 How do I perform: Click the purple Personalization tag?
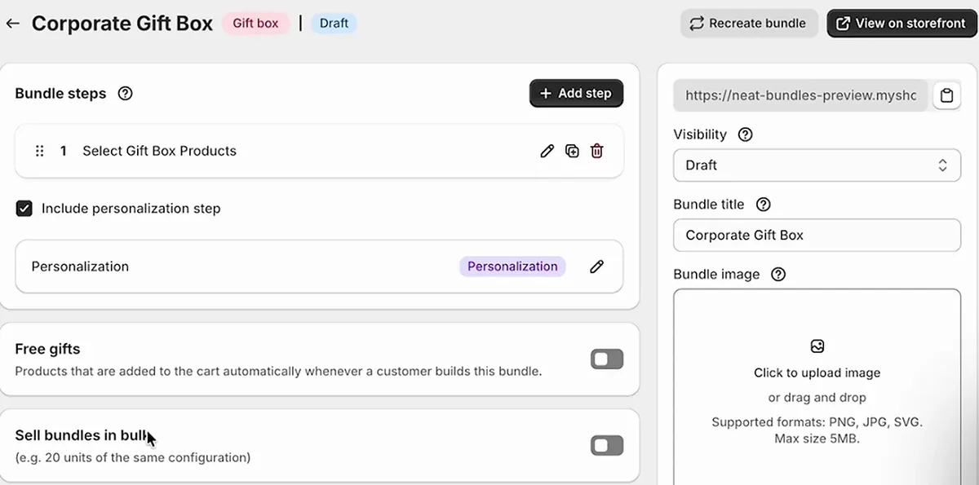[512, 267]
